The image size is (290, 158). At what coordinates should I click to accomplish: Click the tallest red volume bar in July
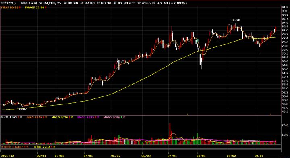(x=170, y=134)
